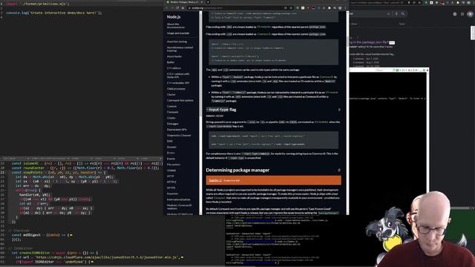Open 'DNS' in the sidebar
Screen dimensions: 475x267
coord(170,141)
